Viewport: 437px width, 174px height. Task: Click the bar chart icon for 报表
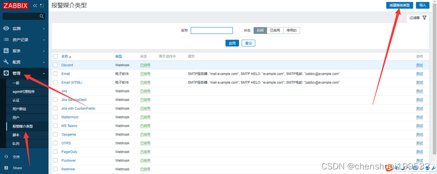6,51
